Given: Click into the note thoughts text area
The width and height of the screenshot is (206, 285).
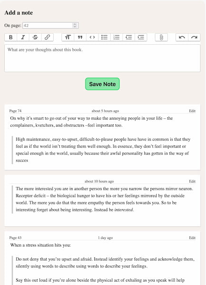Looking at the screenshot, I should [x=102, y=58].
